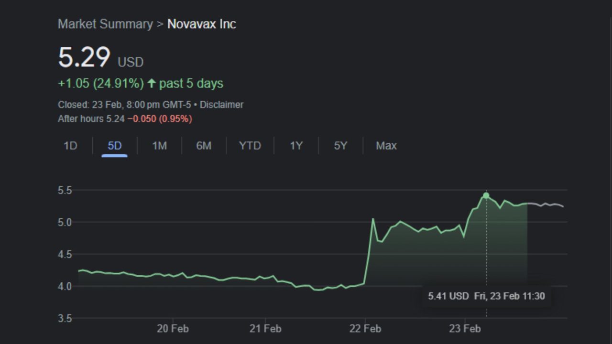
Task: Choose the Max range tab
Action: (x=386, y=146)
